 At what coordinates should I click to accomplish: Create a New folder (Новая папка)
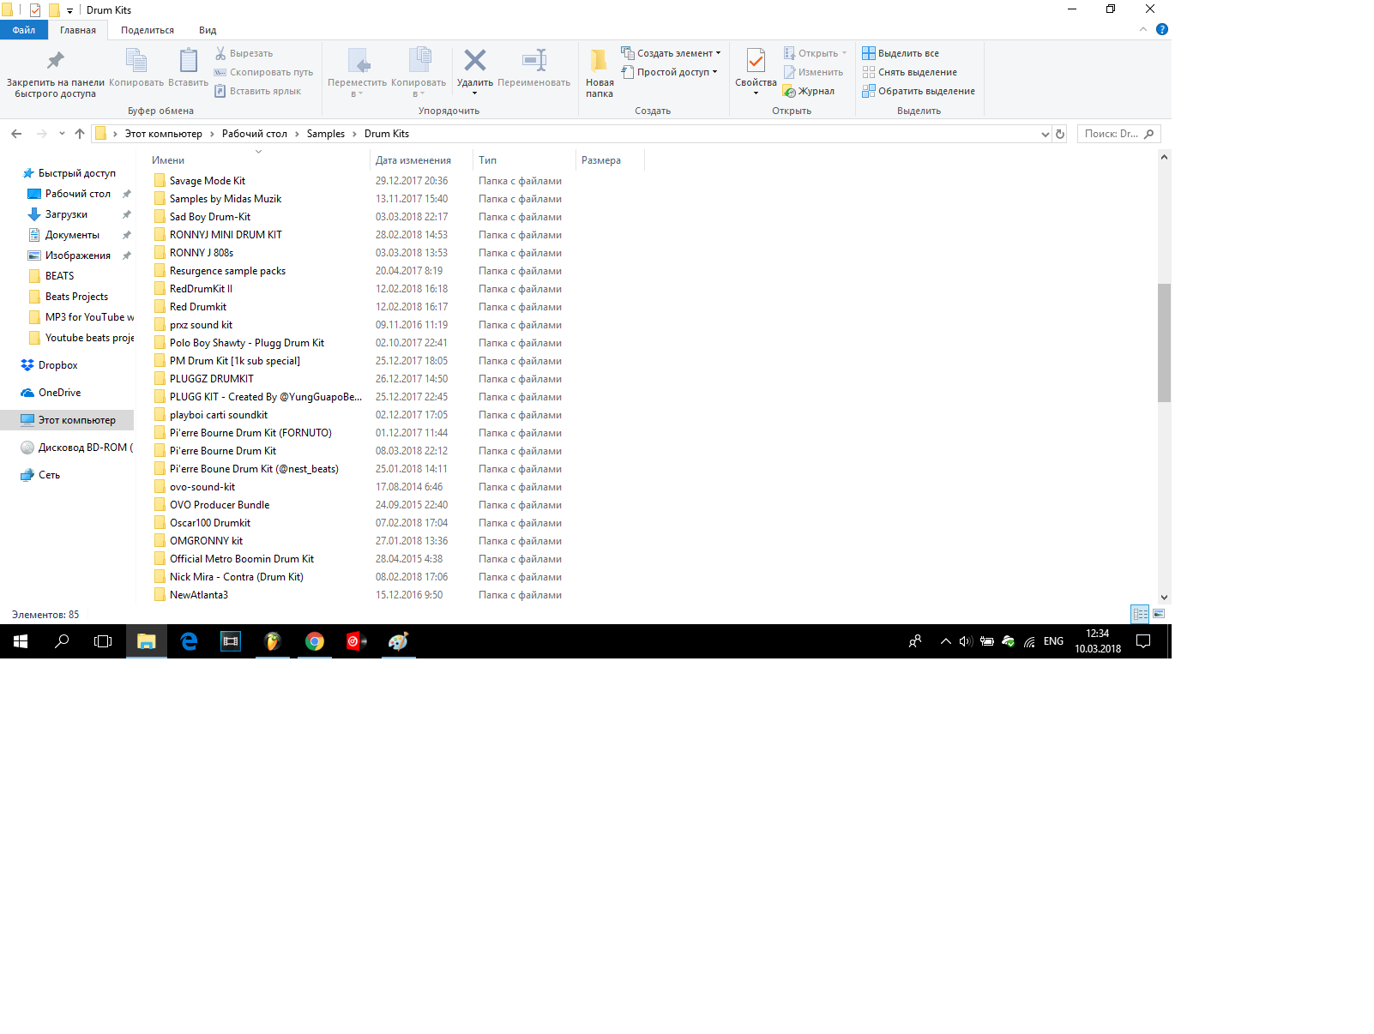point(600,73)
